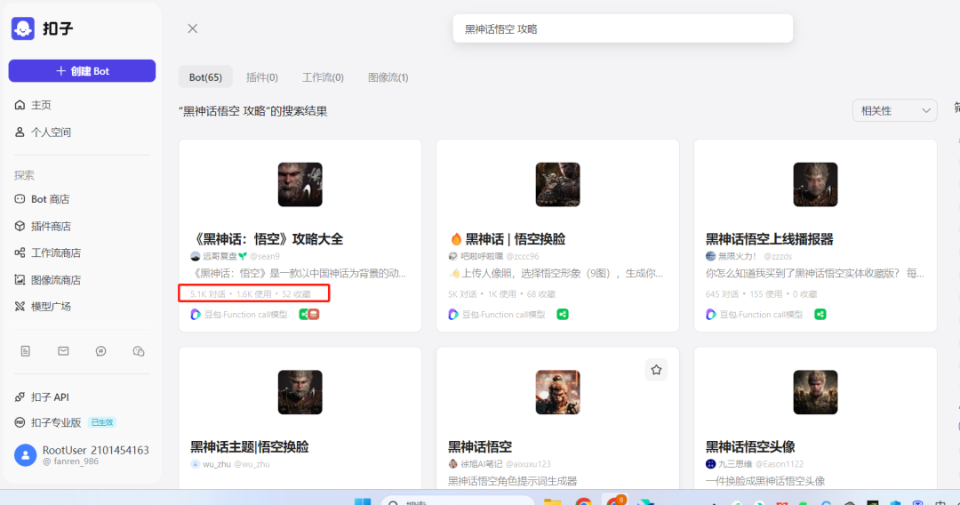Open 扣子 API link
The image size is (960, 505).
click(x=42, y=397)
